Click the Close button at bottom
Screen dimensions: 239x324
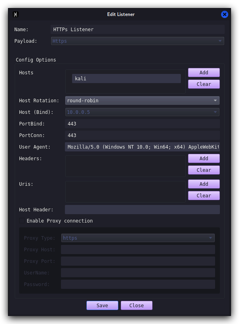[136, 305]
